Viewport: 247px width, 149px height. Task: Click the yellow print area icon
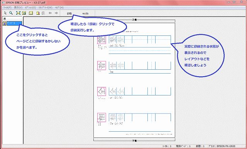coord(31,13)
